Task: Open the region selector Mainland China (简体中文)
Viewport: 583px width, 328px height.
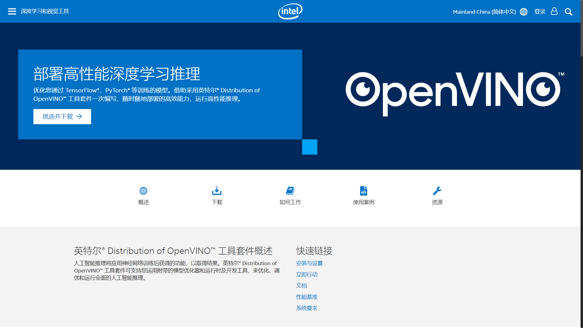Action: point(484,12)
